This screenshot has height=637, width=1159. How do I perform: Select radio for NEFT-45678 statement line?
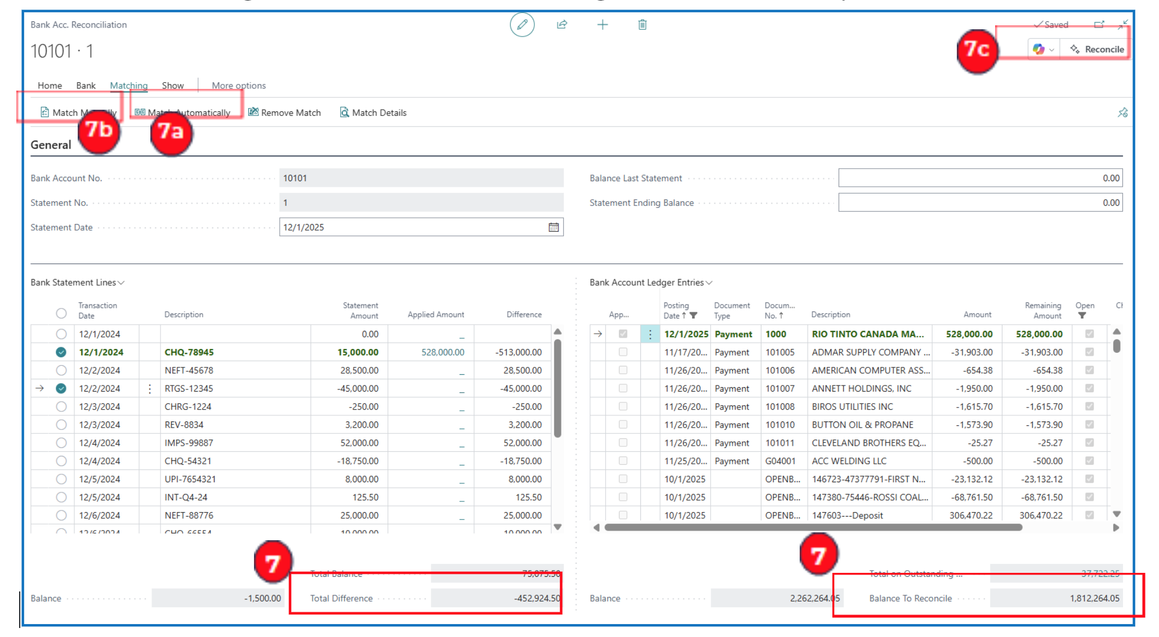tap(61, 370)
